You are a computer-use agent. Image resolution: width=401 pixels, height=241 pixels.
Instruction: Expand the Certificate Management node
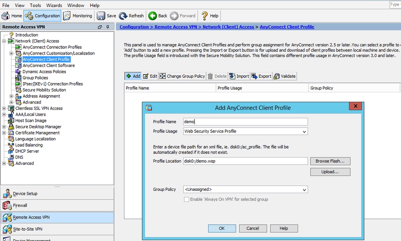[x=4, y=133]
